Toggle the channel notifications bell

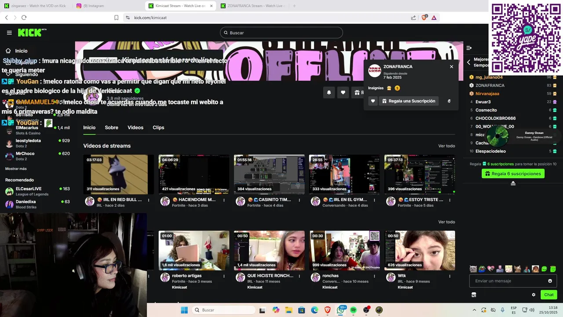coord(329,92)
